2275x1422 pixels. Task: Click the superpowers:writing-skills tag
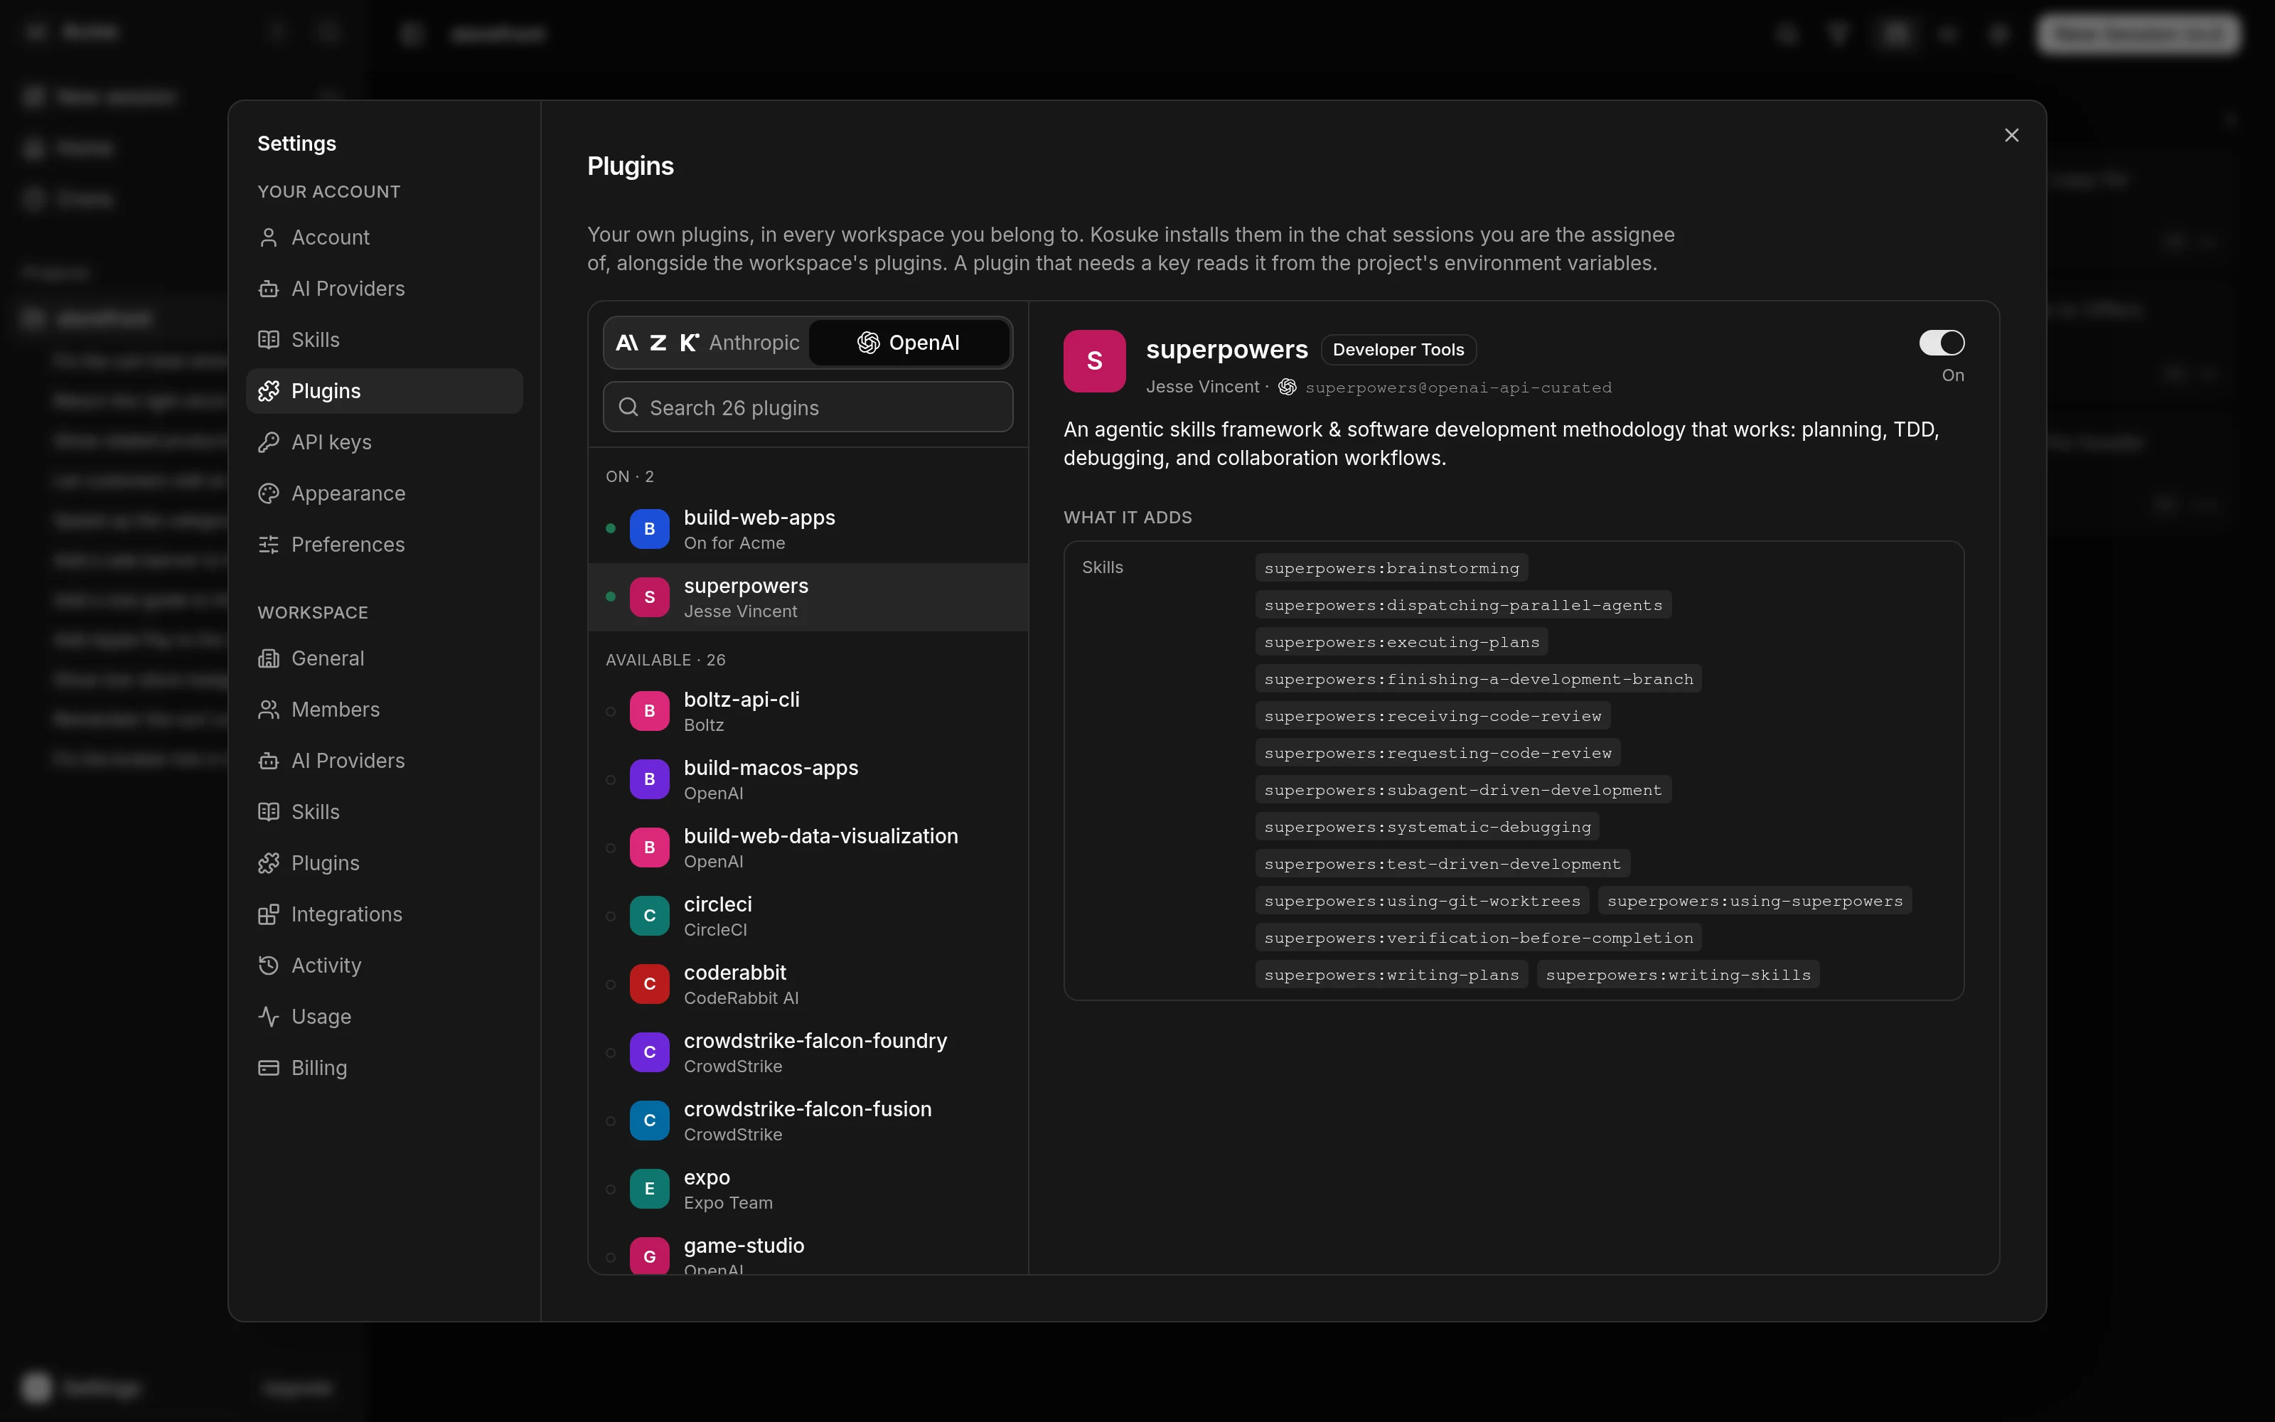(1678, 975)
